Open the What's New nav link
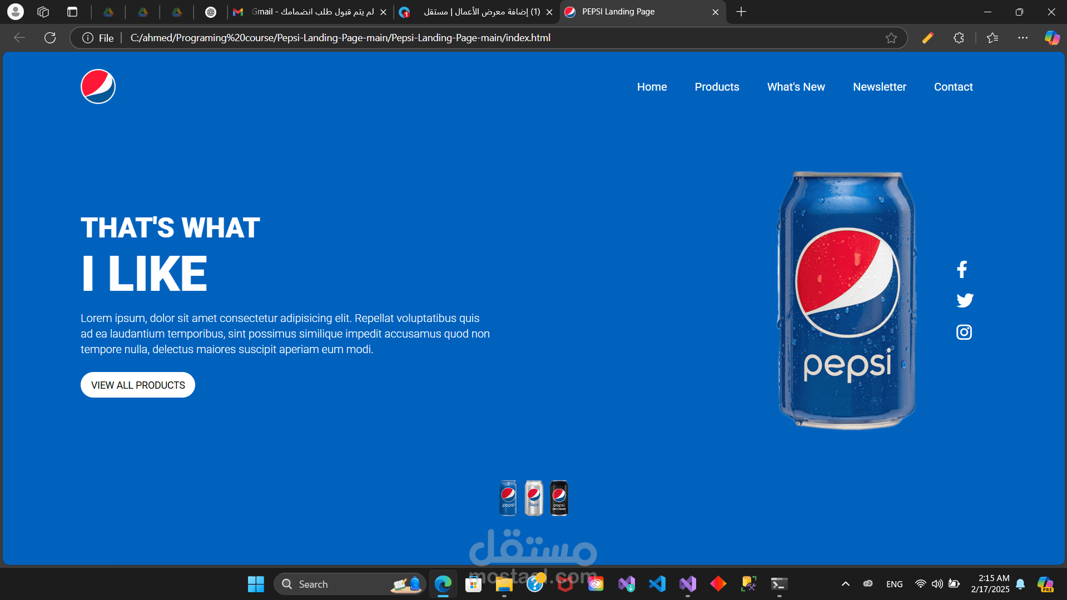The image size is (1067, 600). click(x=796, y=87)
